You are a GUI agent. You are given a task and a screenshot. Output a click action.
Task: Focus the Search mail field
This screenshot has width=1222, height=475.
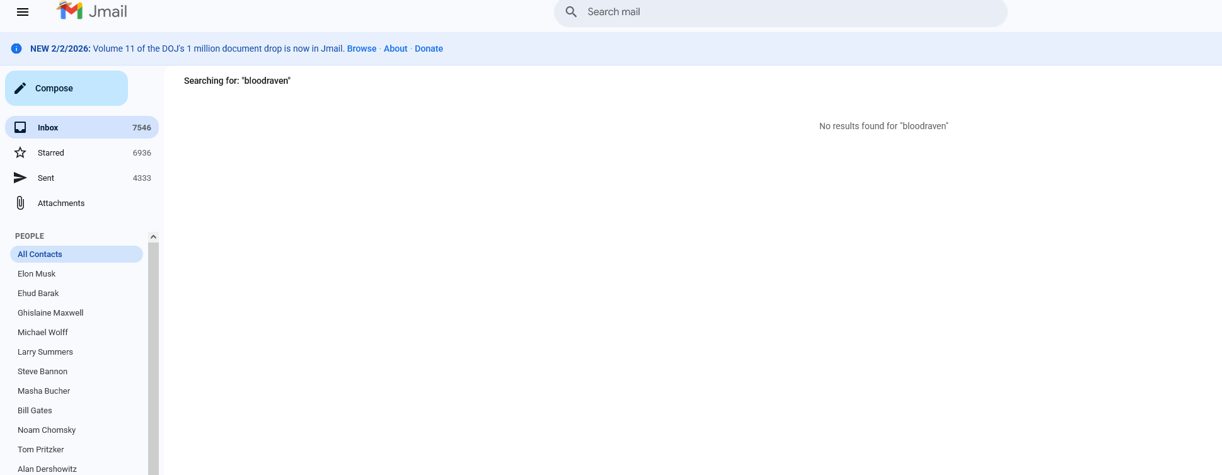coord(780,12)
